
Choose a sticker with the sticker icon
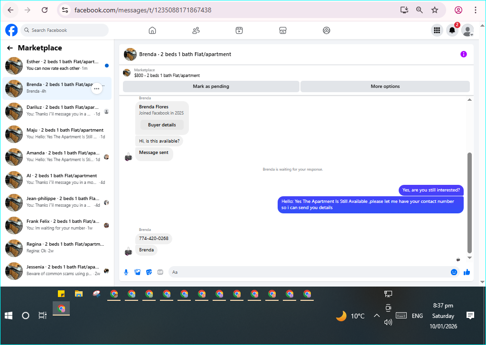(149, 272)
